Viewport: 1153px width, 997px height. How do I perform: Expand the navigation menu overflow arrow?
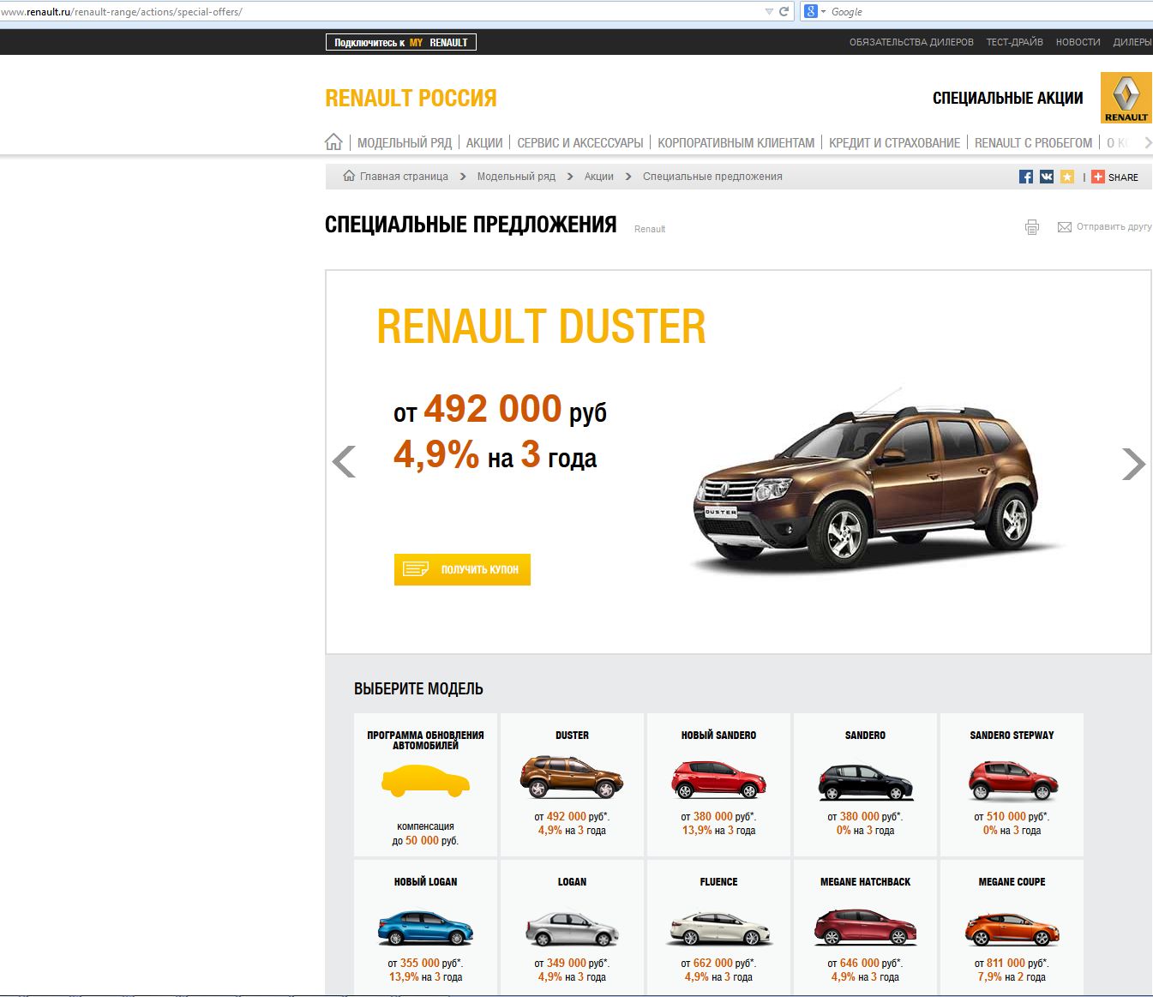1148,142
